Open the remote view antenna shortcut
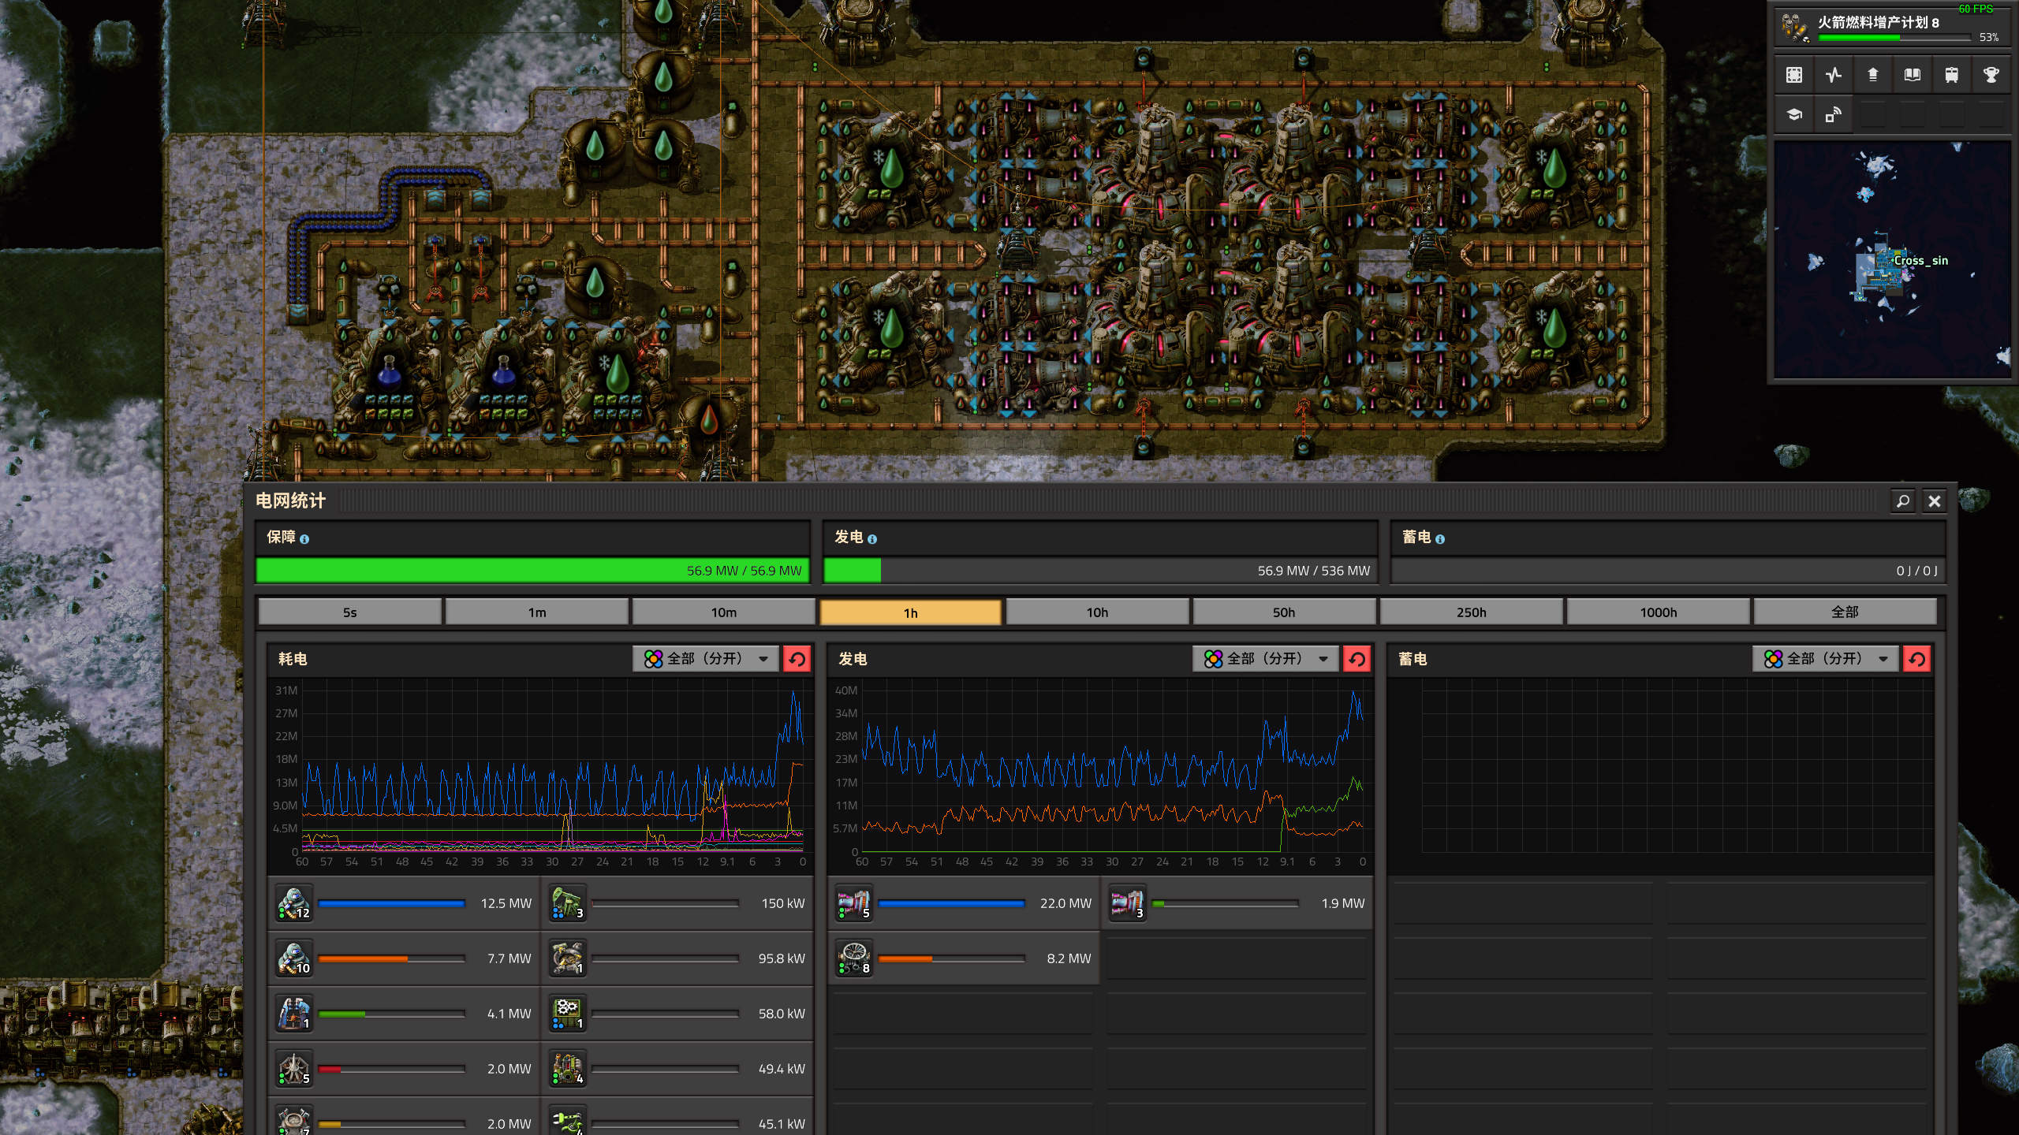 1834,115
